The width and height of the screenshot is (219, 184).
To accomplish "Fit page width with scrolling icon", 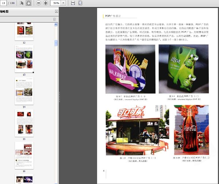I will (73, 3).
